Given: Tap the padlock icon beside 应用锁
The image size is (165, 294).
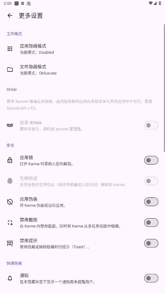Looking at the screenshot, I should (x=10, y=160).
